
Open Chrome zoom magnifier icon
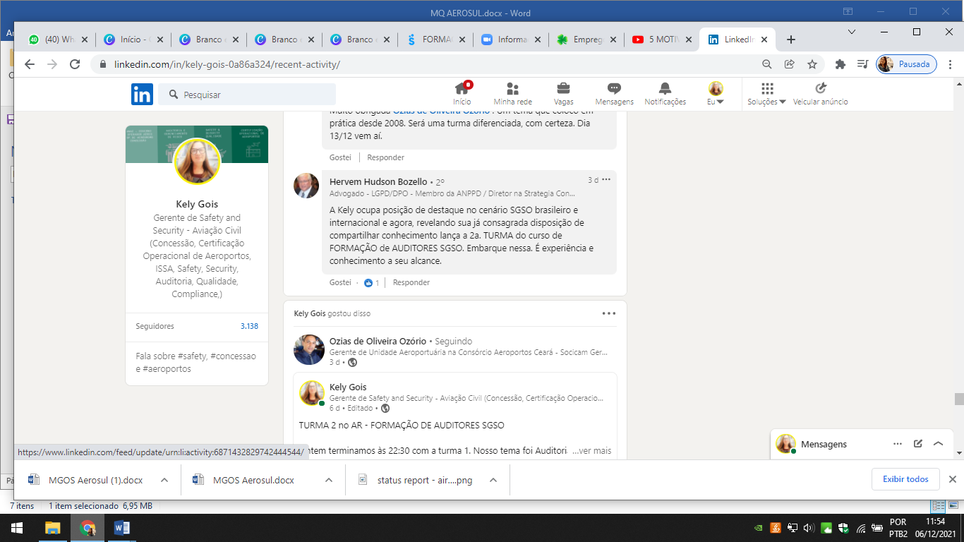pos(767,64)
